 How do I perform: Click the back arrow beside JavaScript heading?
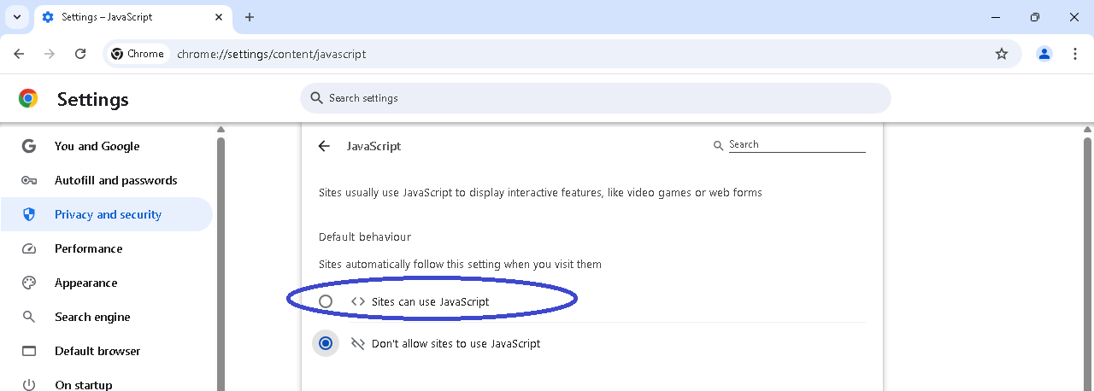(x=324, y=146)
